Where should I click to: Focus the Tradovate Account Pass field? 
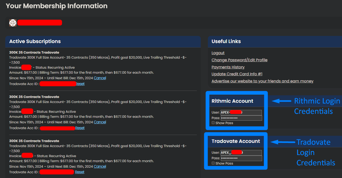pos(241,158)
